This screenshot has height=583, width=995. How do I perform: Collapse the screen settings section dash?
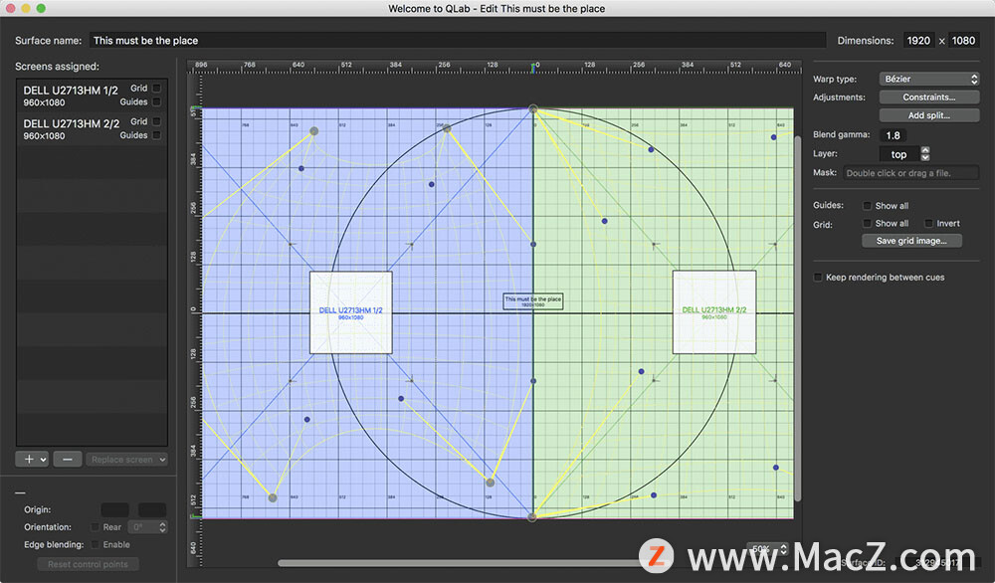click(x=20, y=492)
